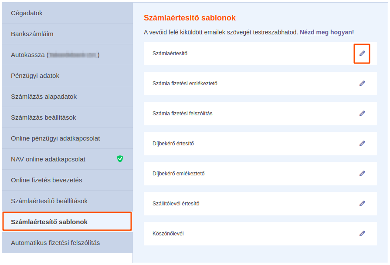390x265 pixels.
Task: Go to Bankszámláim section
Action: pyautogui.click(x=32, y=34)
